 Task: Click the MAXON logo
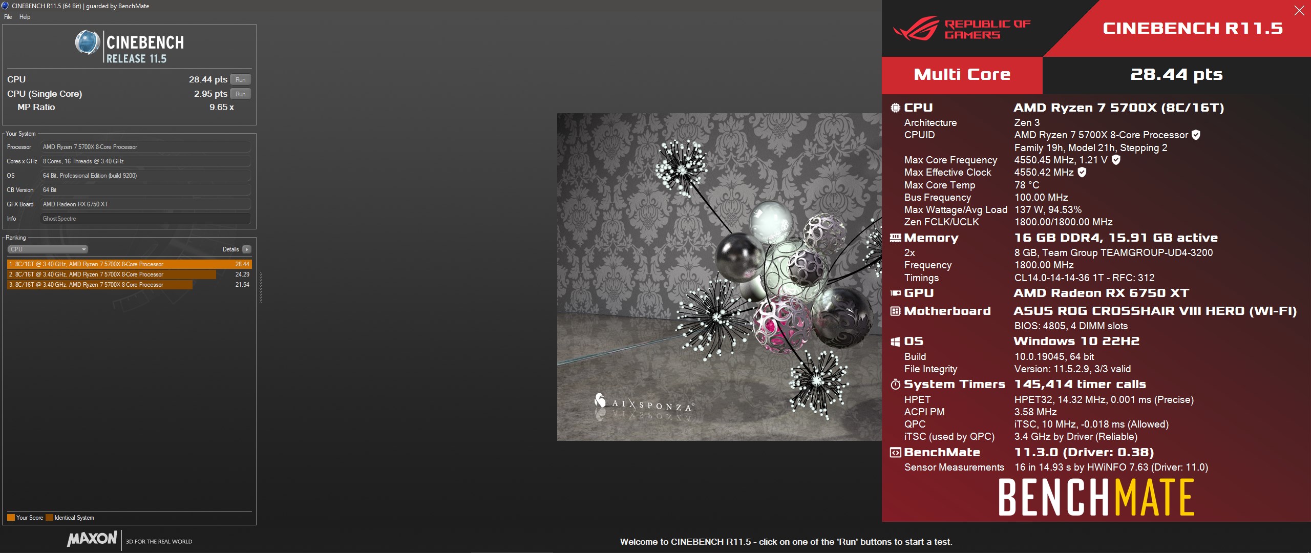tap(92, 539)
